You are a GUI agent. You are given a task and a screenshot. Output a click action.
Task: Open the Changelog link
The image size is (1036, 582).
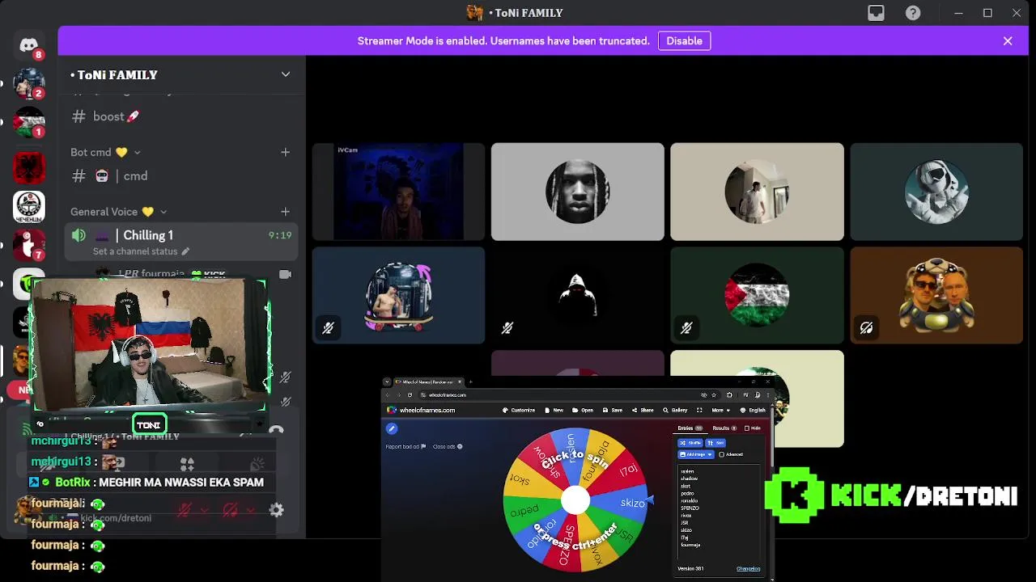pyautogui.click(x=748, y=568)
